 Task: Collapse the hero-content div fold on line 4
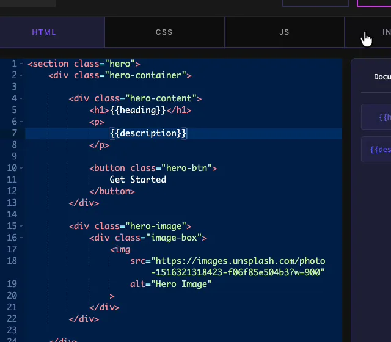(21, 99)
